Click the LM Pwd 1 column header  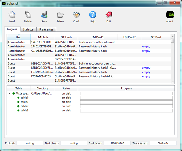click(x=97, y=37)
